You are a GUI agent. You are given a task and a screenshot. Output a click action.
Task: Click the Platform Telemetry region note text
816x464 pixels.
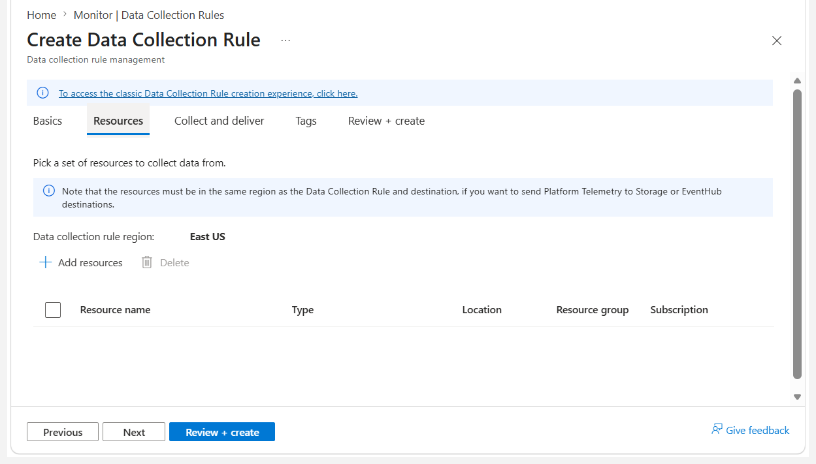tap(392, 198)
